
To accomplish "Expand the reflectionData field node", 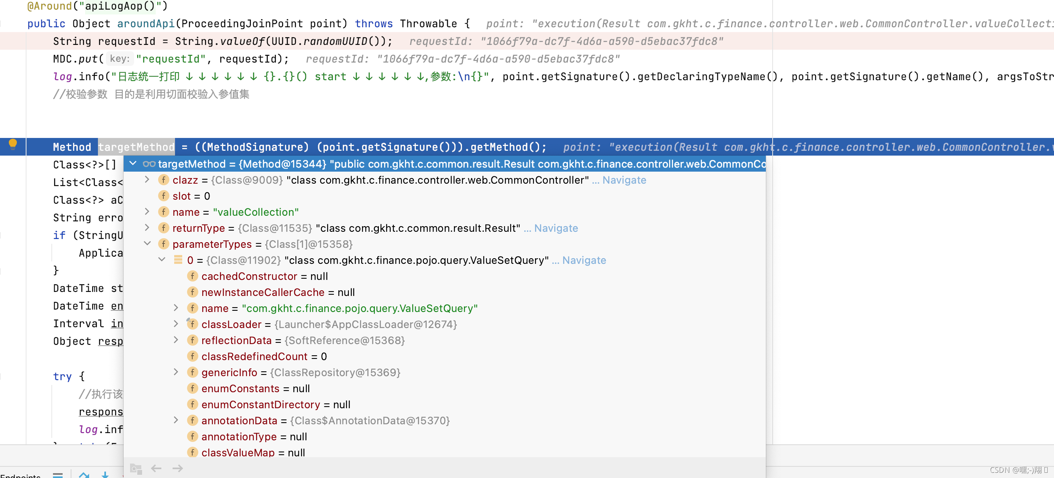I will [176, 339].
